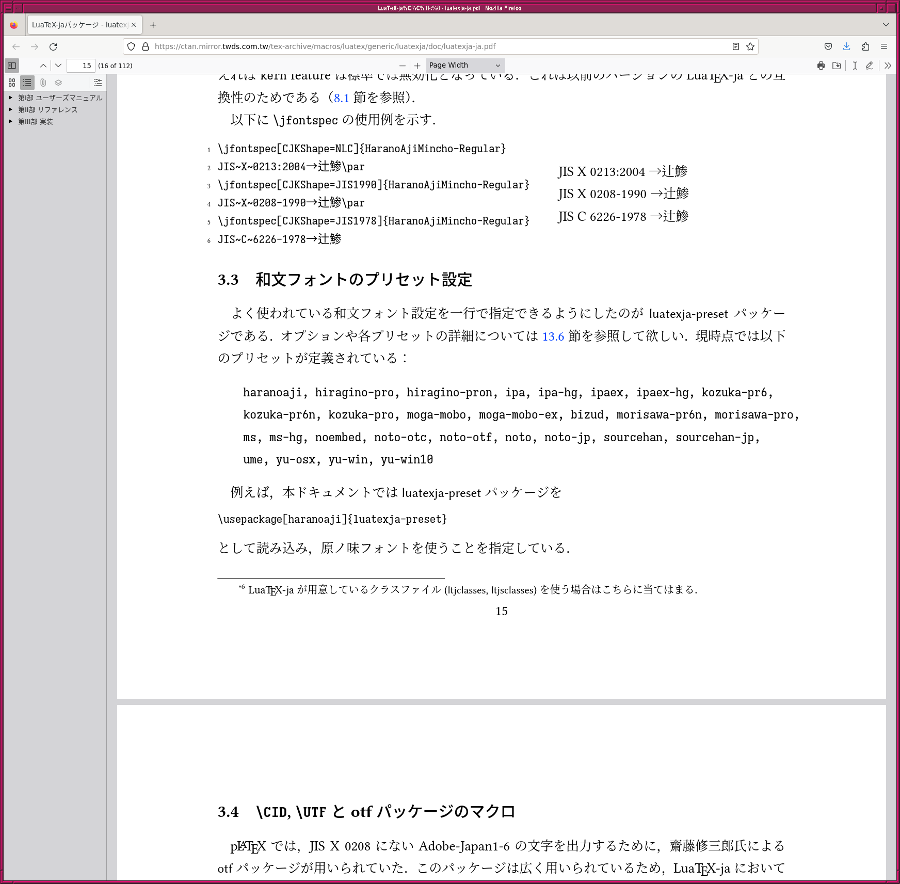This screenshot has height=884, width=900.
Task: Select the text annotation tool
Action: tap(855, 66)
